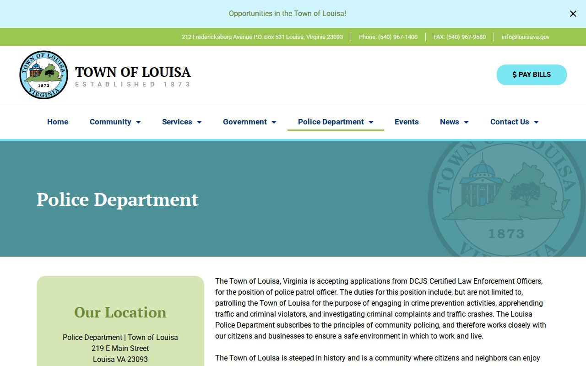Expand the Services dropdown arrow

(199, 122)
